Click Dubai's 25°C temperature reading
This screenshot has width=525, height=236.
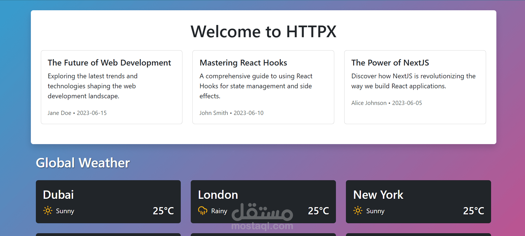163,211
